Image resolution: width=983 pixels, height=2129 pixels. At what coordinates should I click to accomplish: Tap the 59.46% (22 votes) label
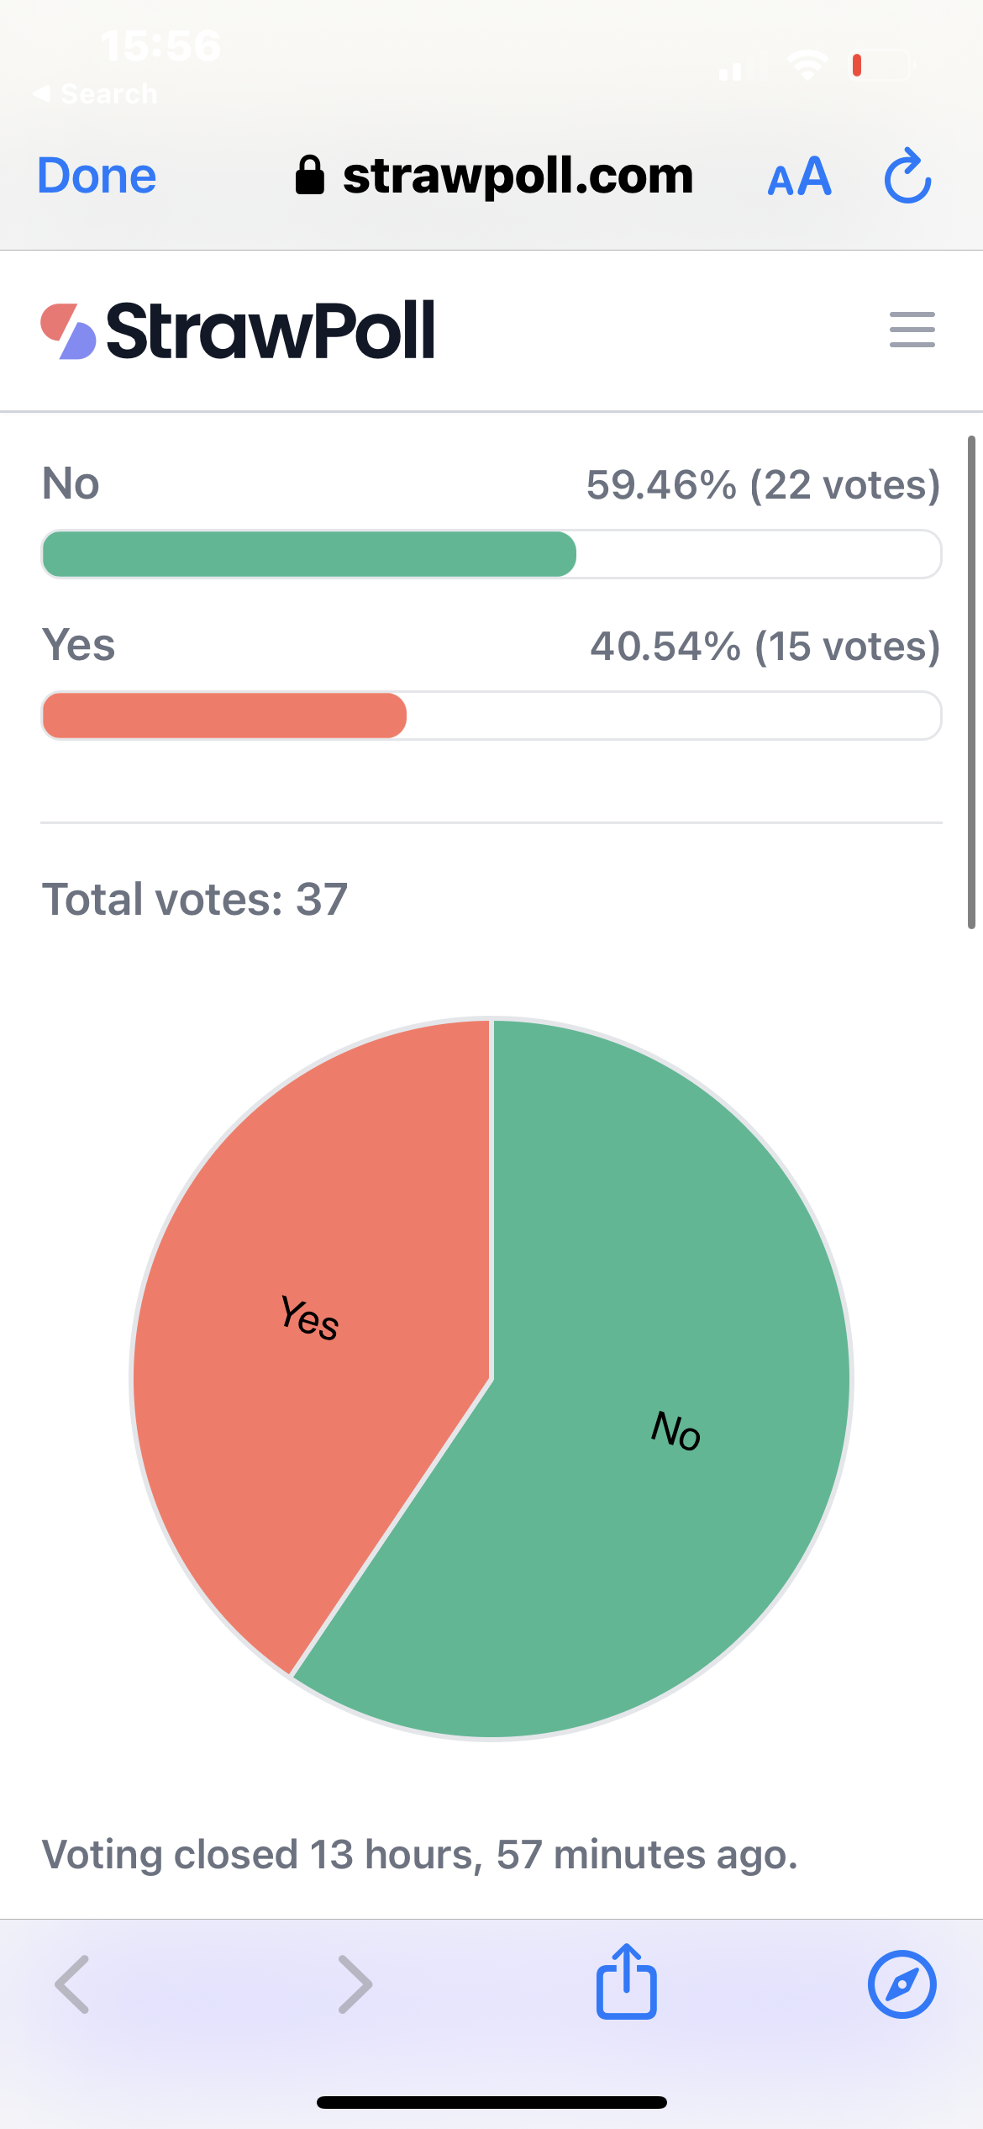point(763,484)
